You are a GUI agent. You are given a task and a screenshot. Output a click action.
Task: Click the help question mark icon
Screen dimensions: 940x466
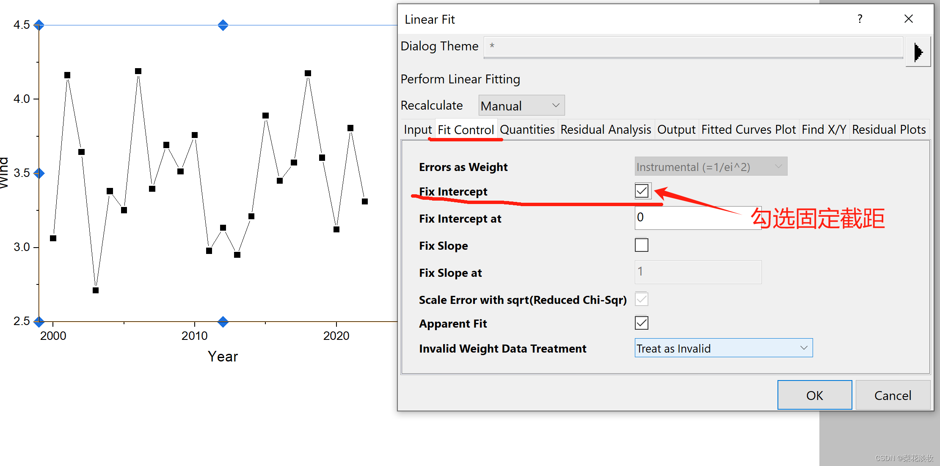(860, 19)
